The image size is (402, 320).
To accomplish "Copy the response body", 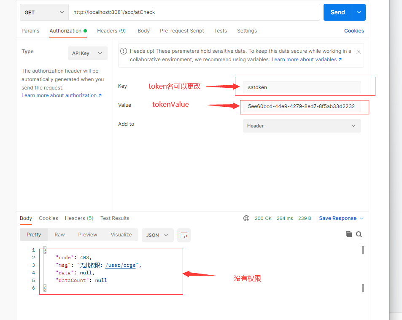I will pyautogui.click(x=349, y=234).
